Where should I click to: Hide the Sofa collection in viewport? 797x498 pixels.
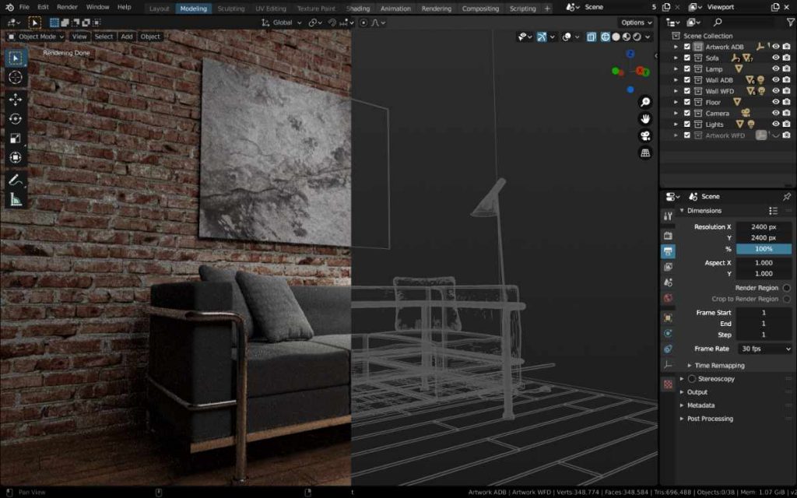[x=775, y=58]
